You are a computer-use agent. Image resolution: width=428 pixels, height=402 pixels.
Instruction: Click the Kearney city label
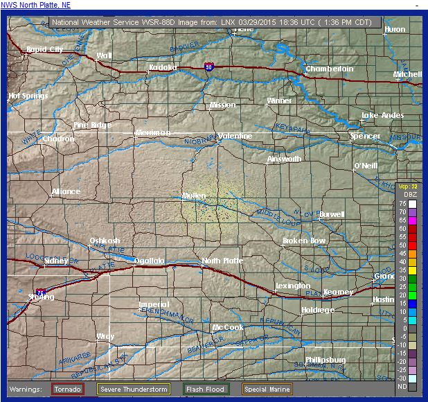pos(338,292)
